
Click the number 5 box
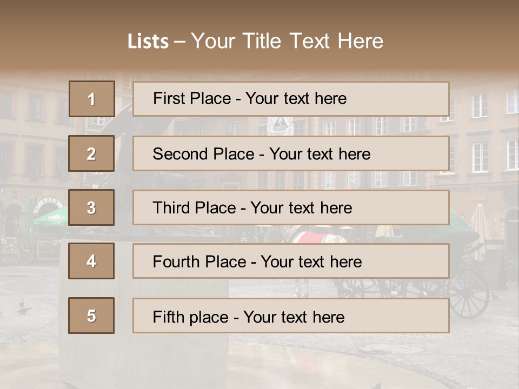[x=91, y=316]
